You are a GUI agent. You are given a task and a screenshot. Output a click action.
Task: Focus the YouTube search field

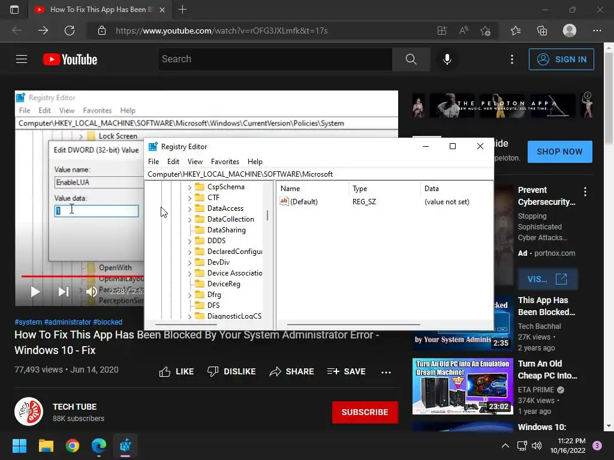(275, 59)
